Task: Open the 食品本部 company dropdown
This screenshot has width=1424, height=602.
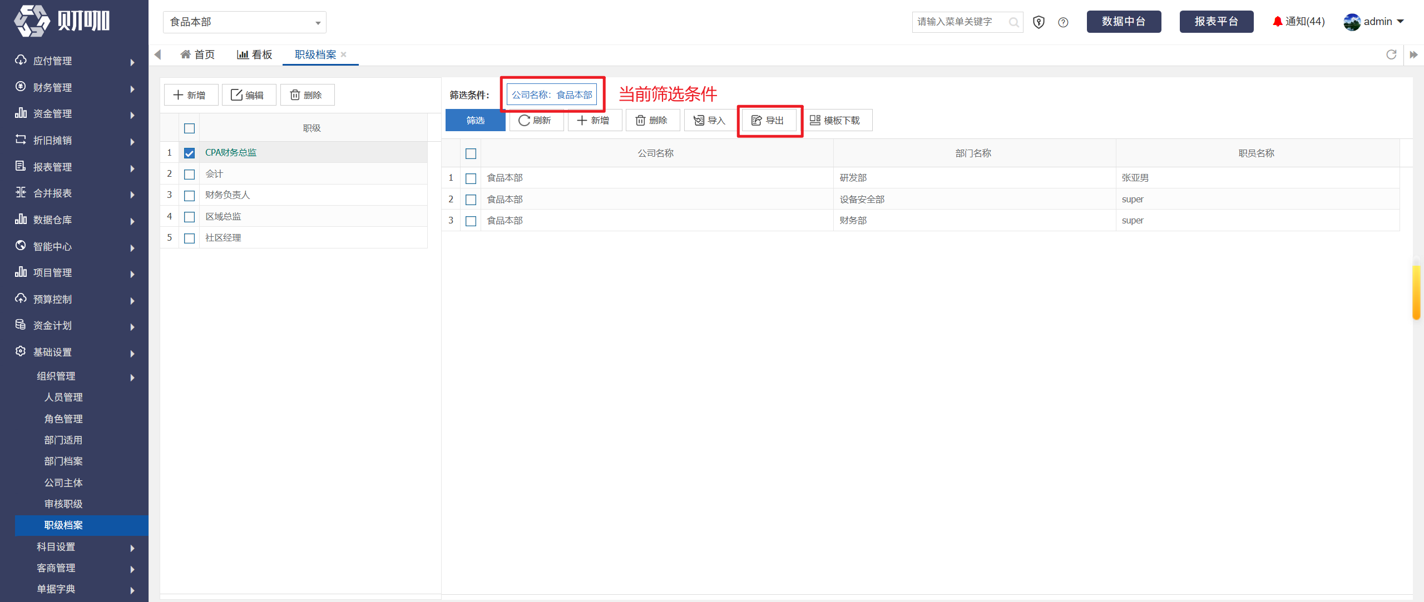Action: point(245,22)
